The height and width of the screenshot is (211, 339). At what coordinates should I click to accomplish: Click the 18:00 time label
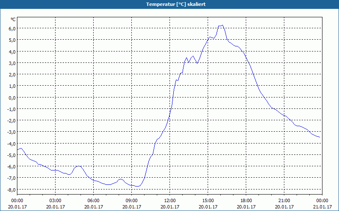tap(246, 201)
